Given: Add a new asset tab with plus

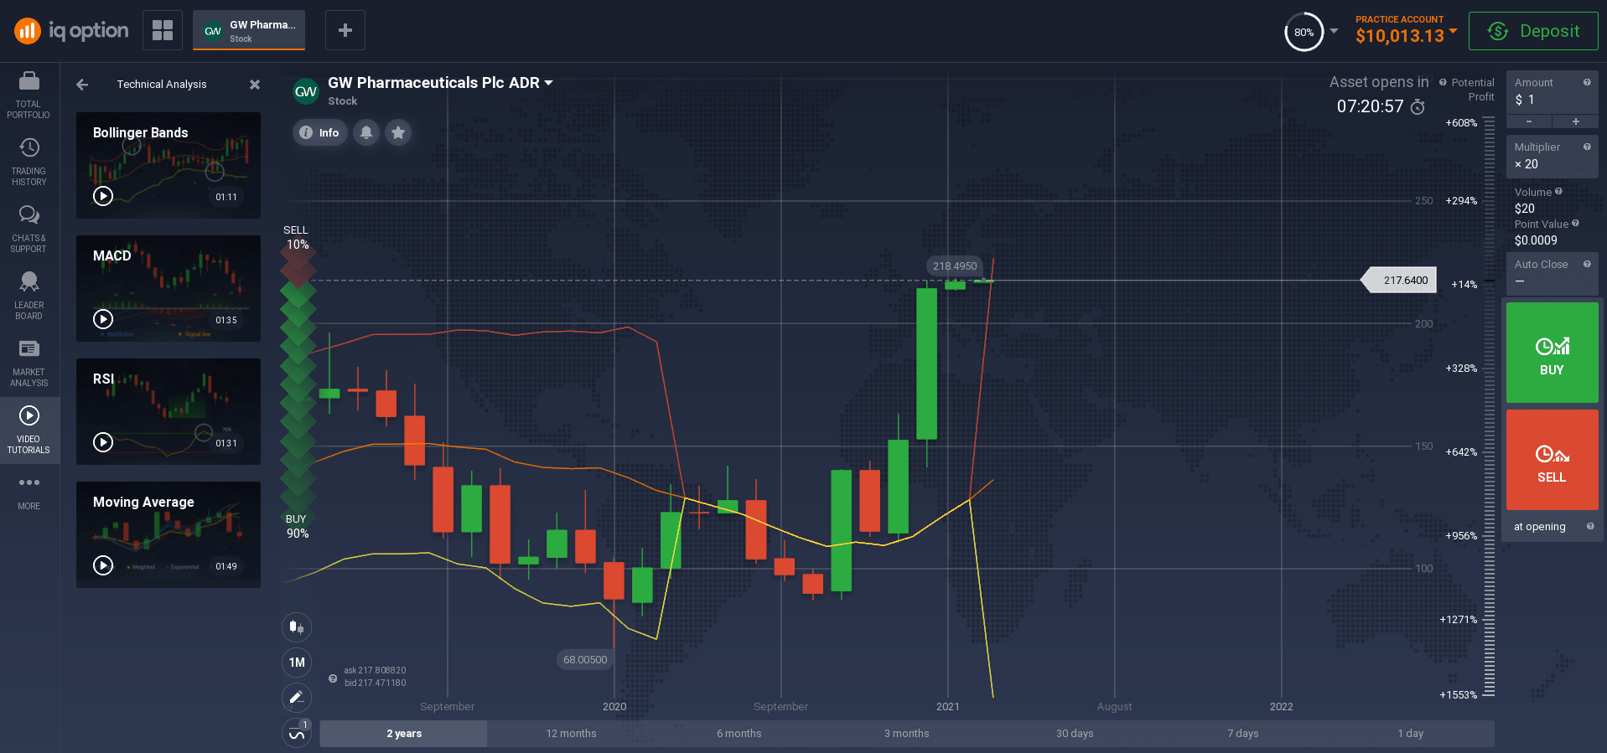Looking at the screenshot, I should [x=345, y=30].
